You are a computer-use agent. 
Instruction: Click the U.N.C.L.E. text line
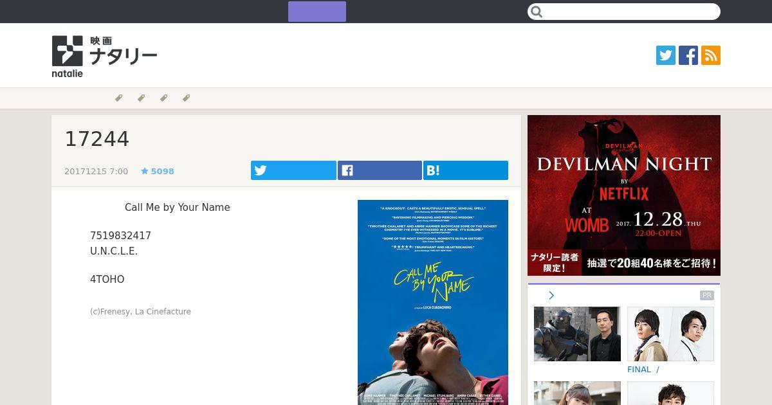[114, 251]
